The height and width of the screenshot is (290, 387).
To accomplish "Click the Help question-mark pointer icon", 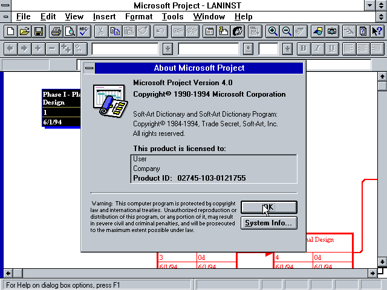I will click(377, 31).
